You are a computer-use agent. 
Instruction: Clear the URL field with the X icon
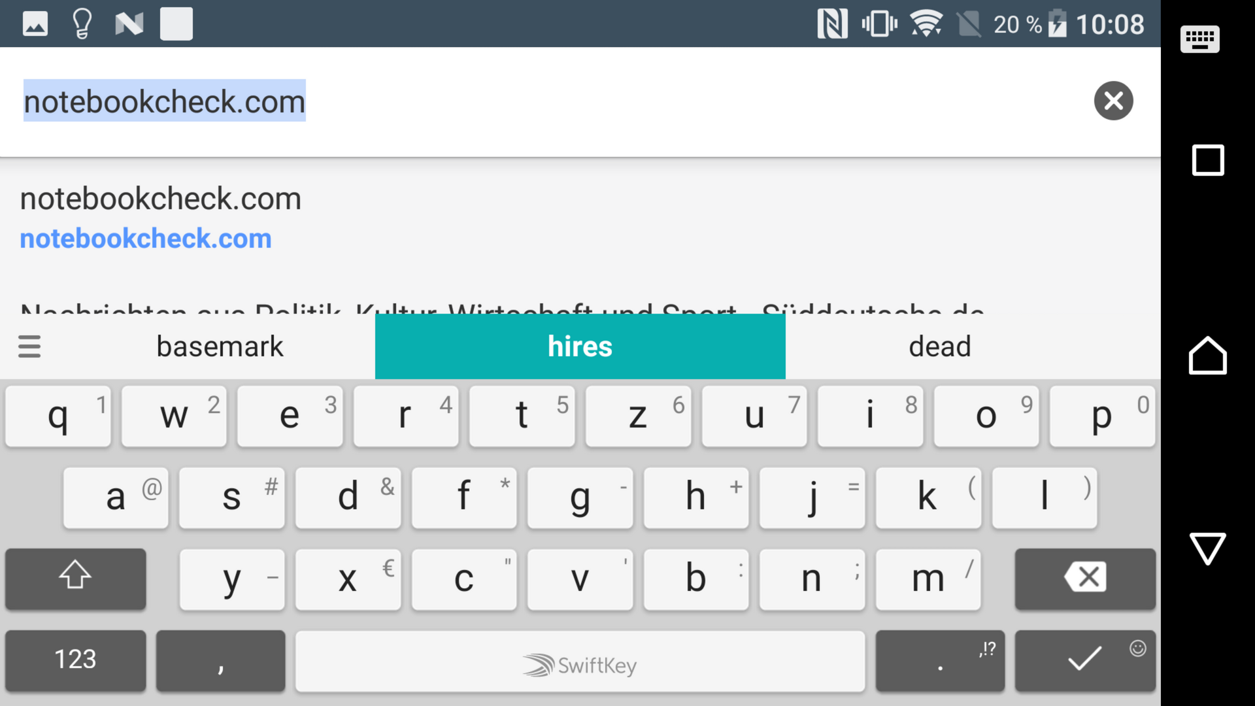coord(1113,101)
